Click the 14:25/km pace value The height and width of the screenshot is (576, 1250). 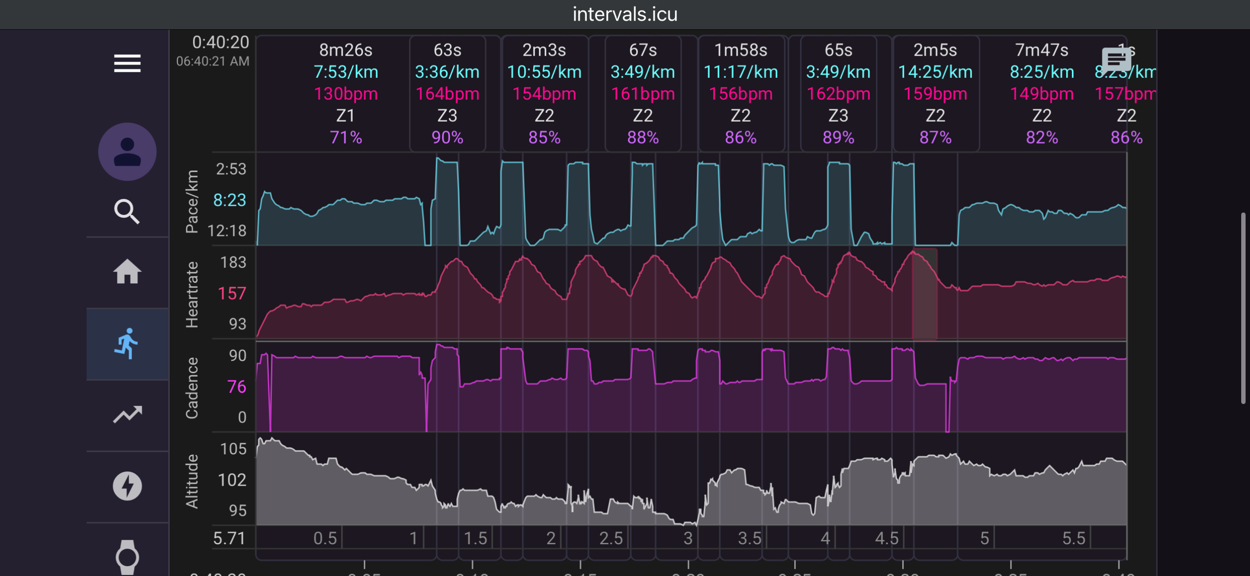[x=936, y=72]
